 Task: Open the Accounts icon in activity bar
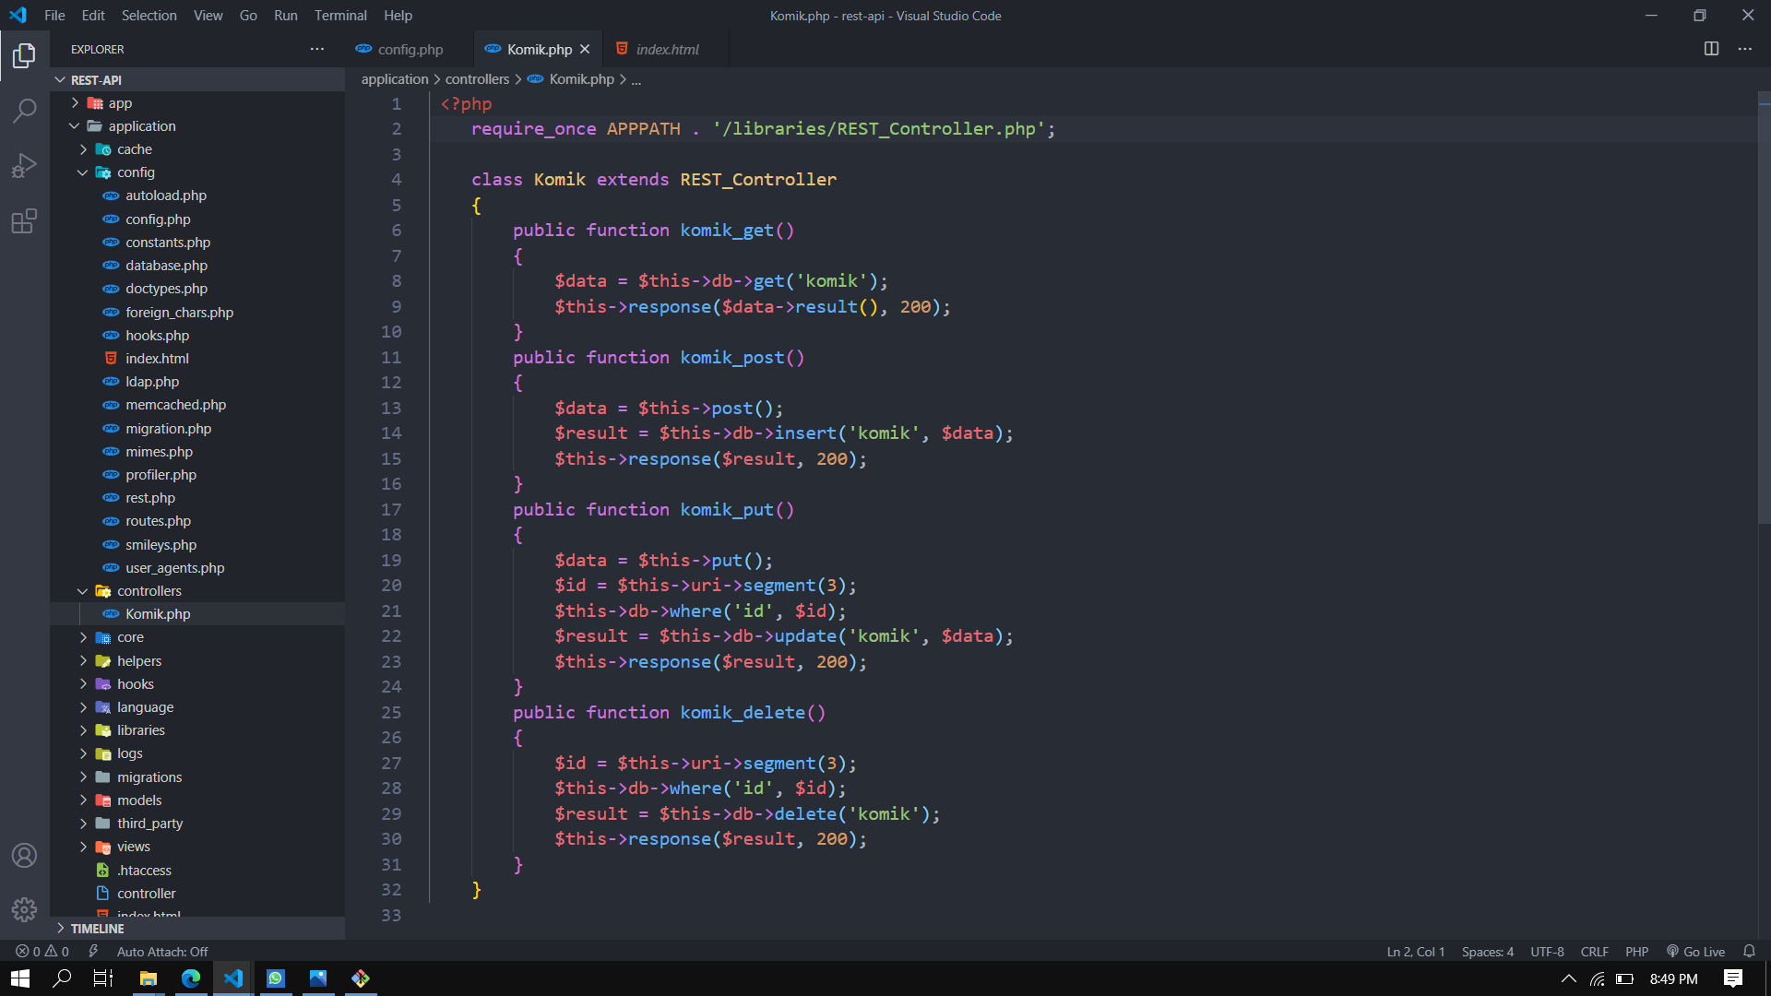(24, 856)
